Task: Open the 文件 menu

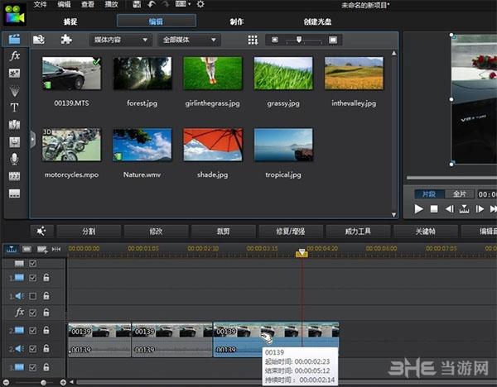Action: 41,4
